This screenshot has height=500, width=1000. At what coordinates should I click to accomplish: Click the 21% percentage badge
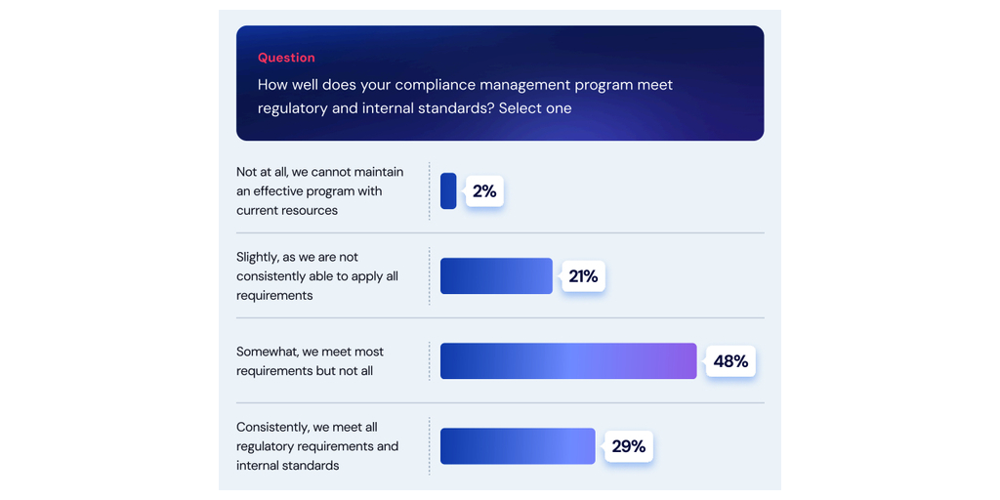pyautogui.click(x=583, y=276)
